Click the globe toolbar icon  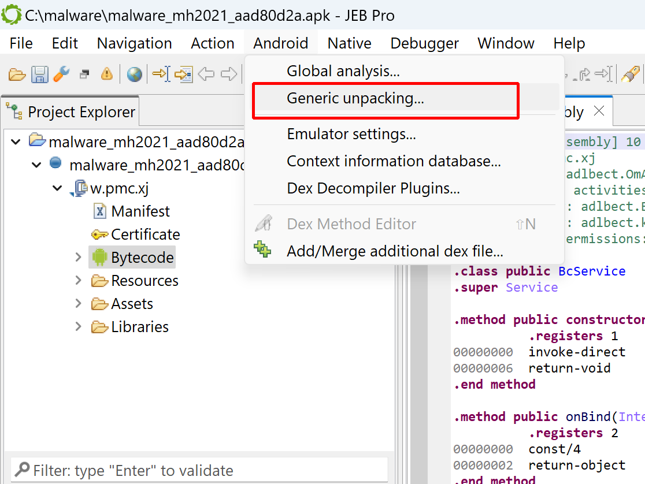(134, 74)
